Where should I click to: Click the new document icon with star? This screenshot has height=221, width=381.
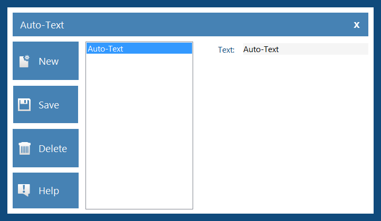(x=24, y=62)
